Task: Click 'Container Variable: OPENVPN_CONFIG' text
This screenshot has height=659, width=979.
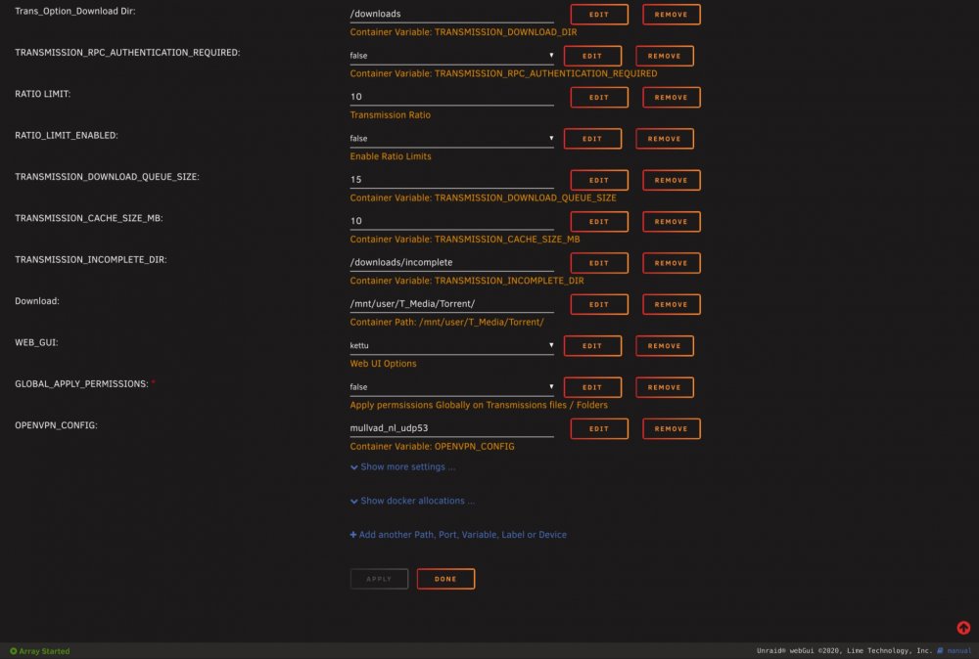Action: click(432, 447)
